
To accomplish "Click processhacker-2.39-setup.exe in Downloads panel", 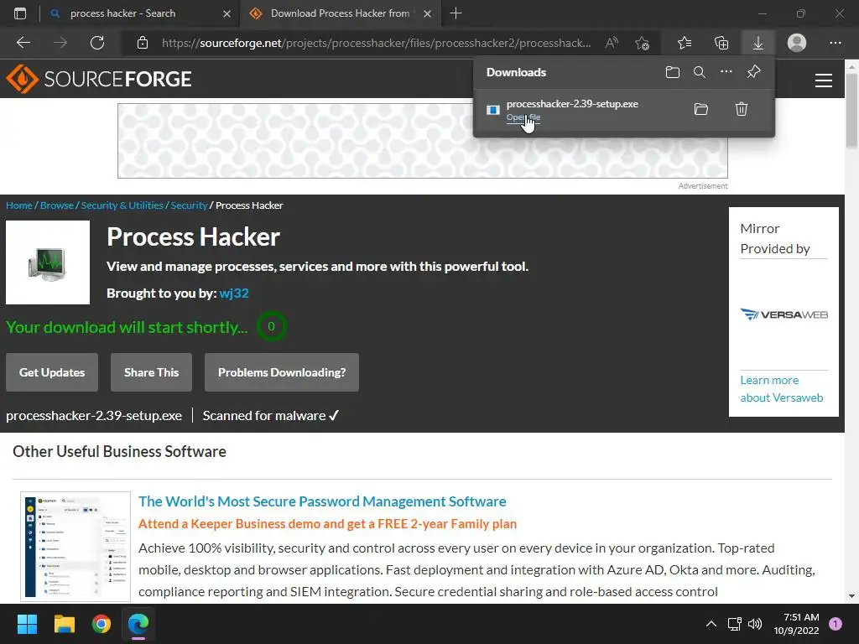I will pyautogui.click(x=572, y=103).
